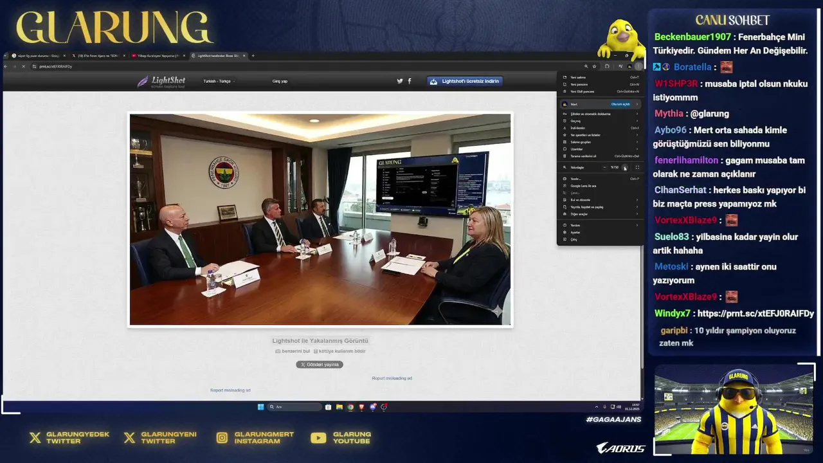Image resolution: width=823 pixels, height=463 pixels.
Task: Open the Mert profile row in menu
Action: (600, 104)
